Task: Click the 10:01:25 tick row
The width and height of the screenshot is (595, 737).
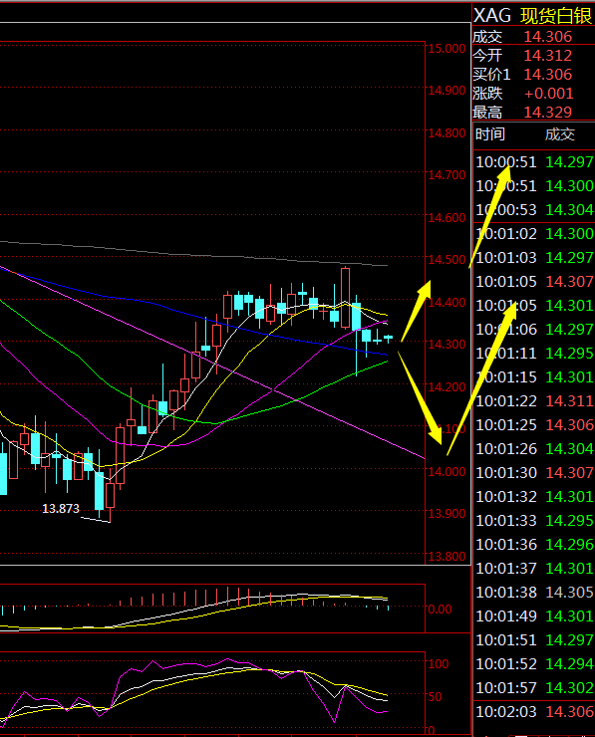Action: 534,425
